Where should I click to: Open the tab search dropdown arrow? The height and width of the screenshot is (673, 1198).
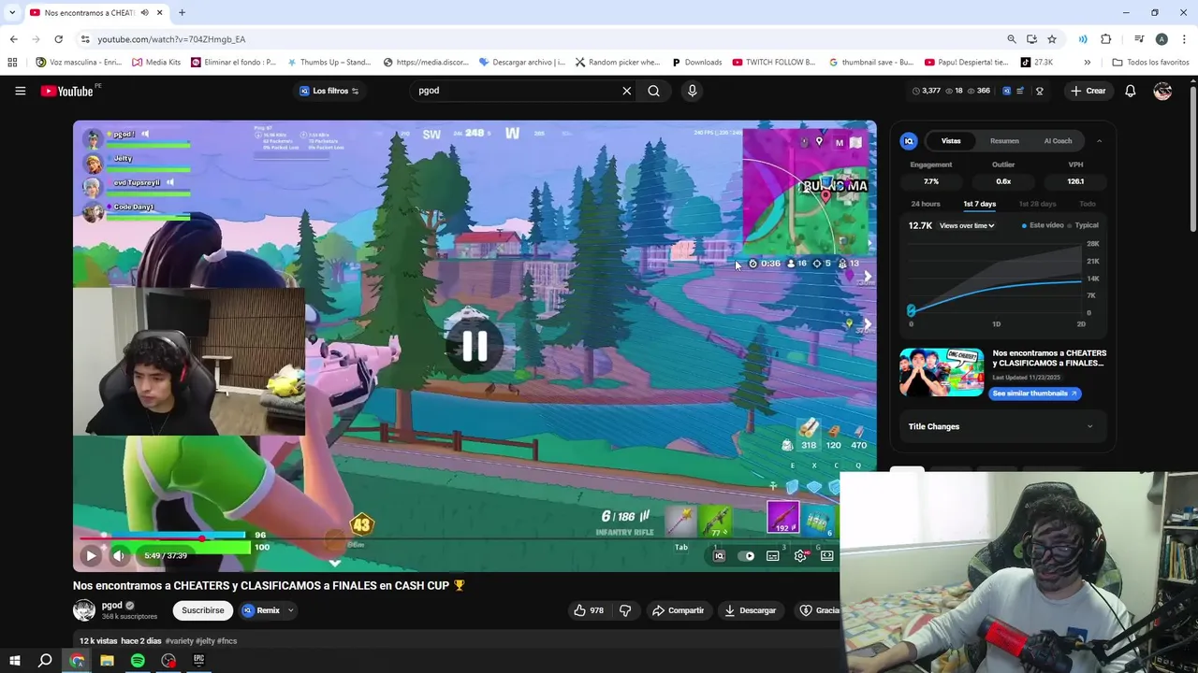pyautogui.click(x=11, y=13)
